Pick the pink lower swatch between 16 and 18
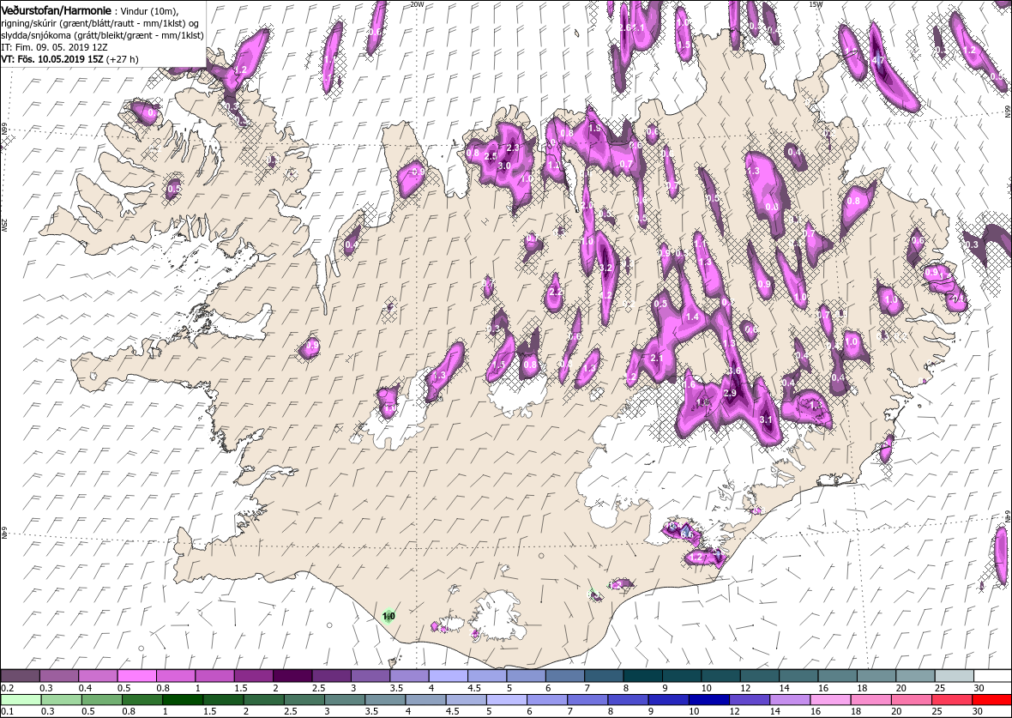 pyautogui.click(x=829, y=700)
